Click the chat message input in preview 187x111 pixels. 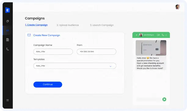(x=149, y=99)
